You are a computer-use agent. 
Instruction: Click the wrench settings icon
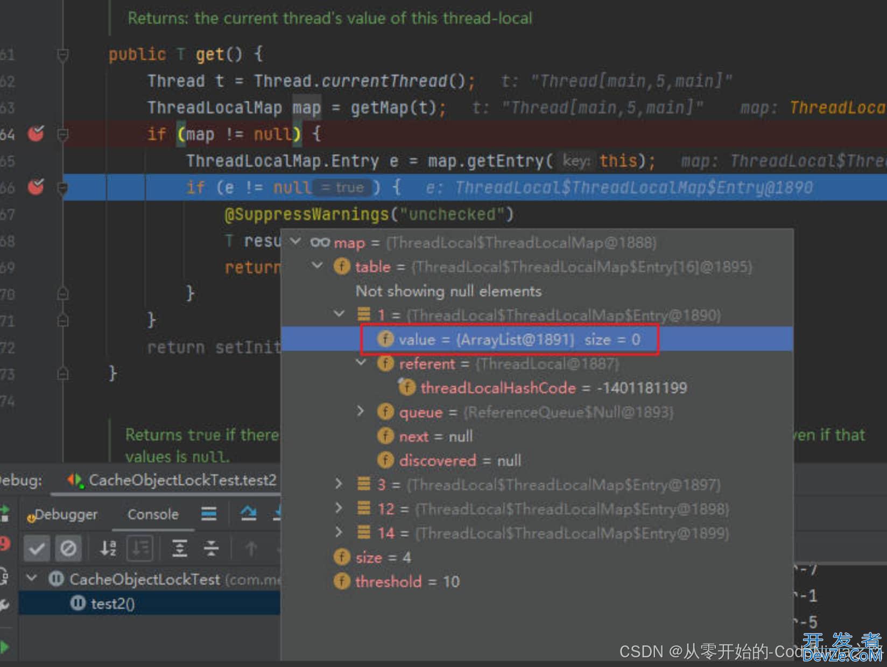(4, 606)
